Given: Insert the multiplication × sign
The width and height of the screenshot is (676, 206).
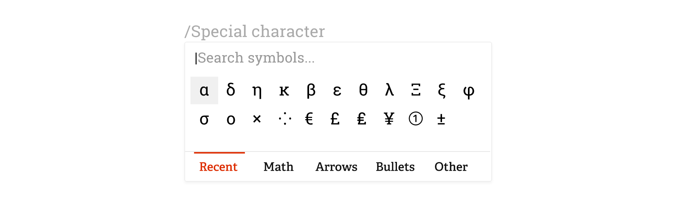Looking at the screenshot, I should (x=257, y=119).
